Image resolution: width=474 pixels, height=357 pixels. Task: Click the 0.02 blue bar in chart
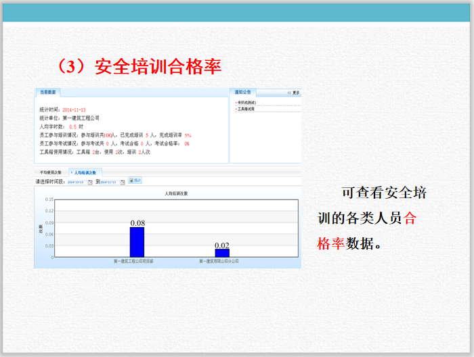[x=222, y=253]
